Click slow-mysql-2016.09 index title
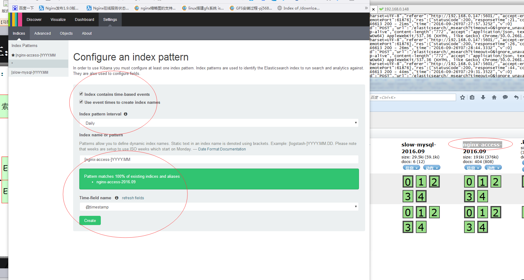 [x=419, y=148]
